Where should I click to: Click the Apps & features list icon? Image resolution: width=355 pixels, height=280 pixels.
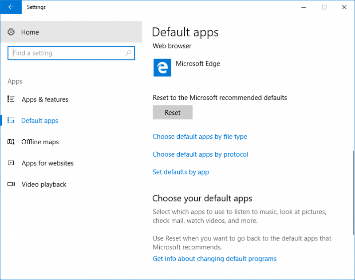coord(11,99)
